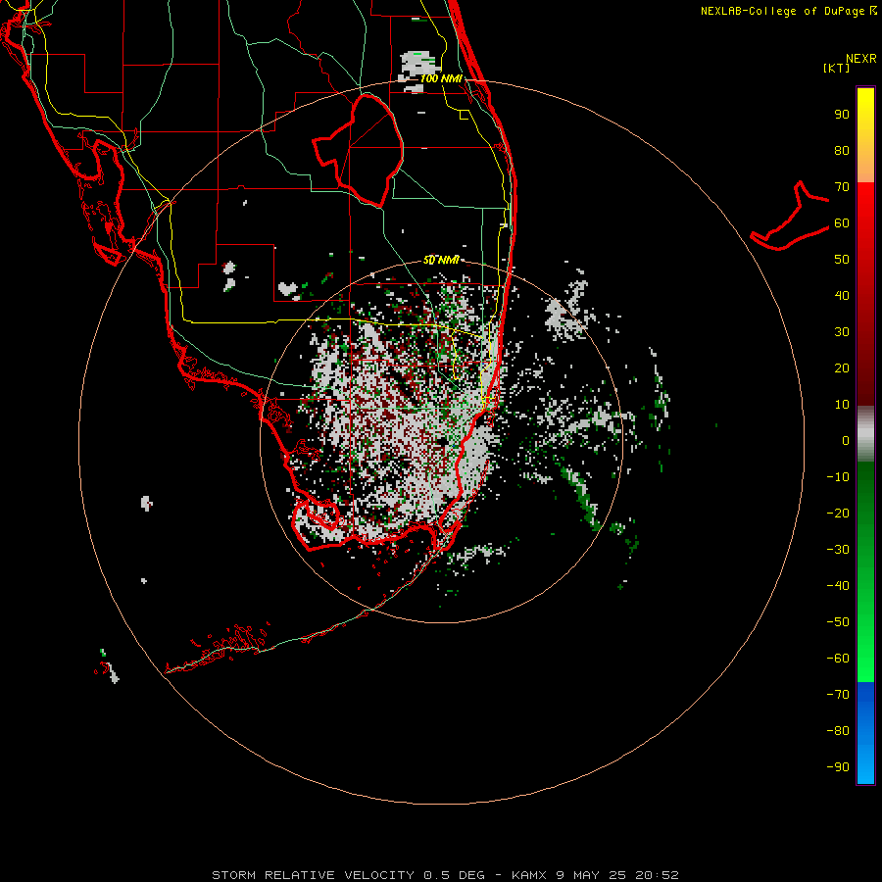Screen dimensions: 882x882
Task: Click the -50 scale value
Action: (x=838, y=622)
